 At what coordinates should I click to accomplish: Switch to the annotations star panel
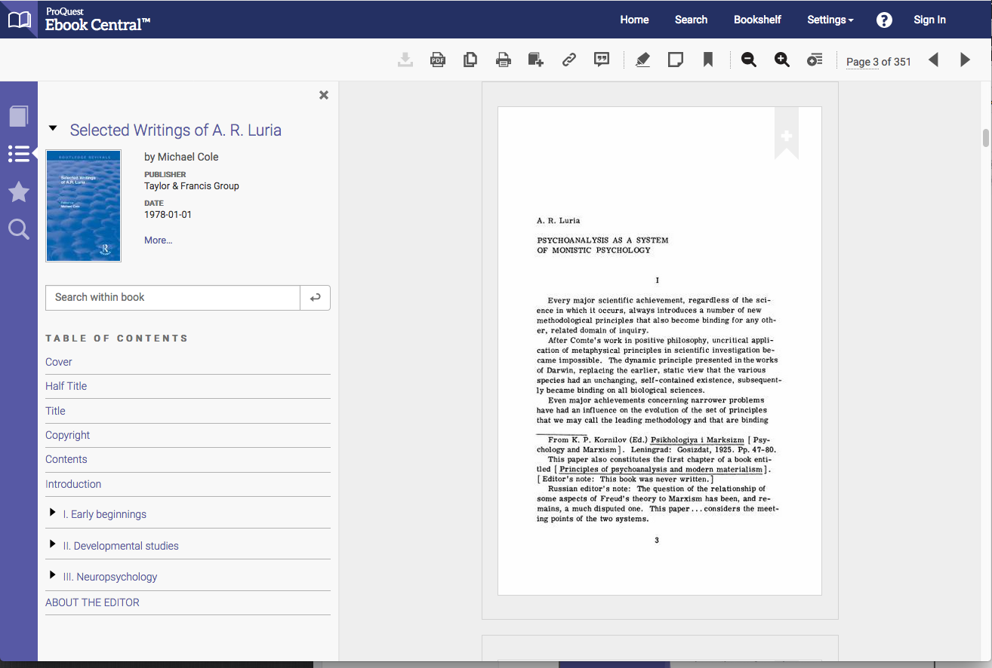[19, 192]
